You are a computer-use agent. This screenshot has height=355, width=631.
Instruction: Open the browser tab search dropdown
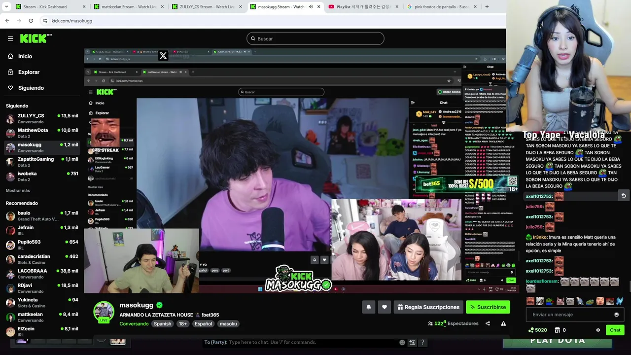[6, 6]
